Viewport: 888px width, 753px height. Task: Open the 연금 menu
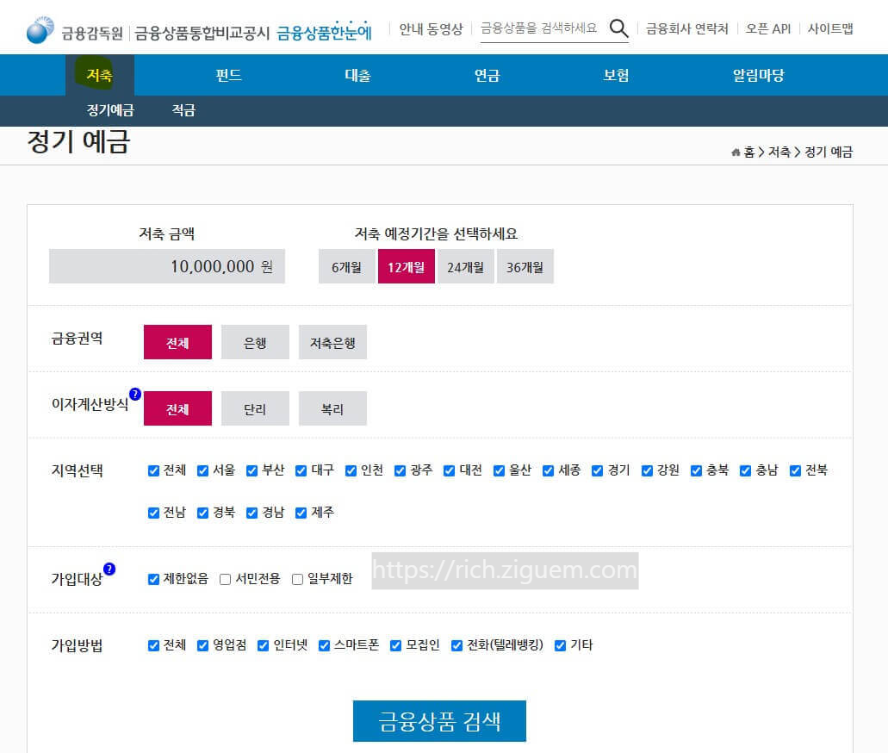pyautogui.click(x=486, y=75)
